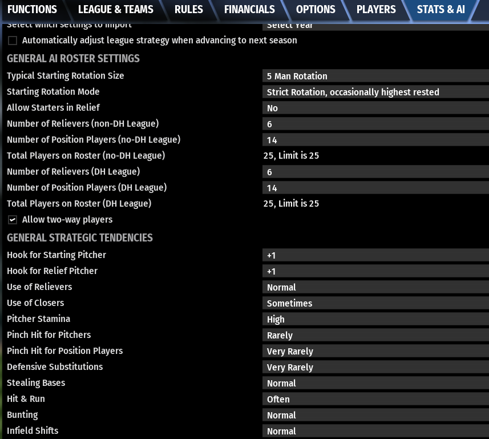Switch to LEAGUE & TEAMS tab

115,10
